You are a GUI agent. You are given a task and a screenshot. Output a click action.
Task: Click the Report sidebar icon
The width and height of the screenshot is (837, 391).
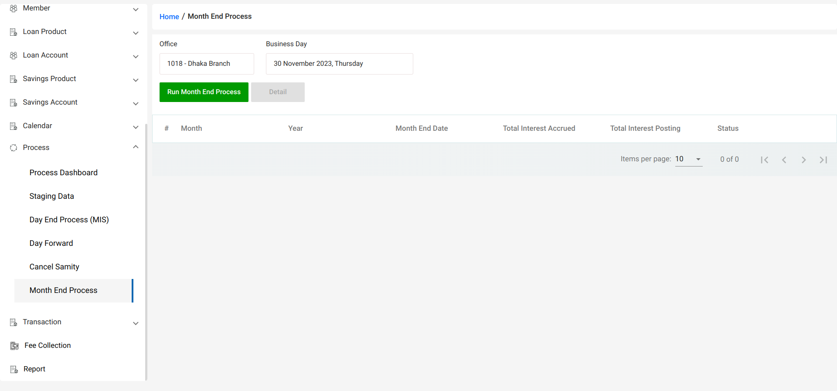(x=14, y=369)
